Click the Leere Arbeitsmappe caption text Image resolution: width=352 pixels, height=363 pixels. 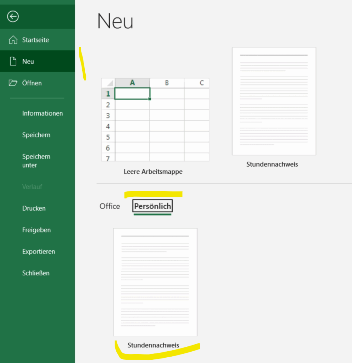pyautogui.click(x=153, y=172)
